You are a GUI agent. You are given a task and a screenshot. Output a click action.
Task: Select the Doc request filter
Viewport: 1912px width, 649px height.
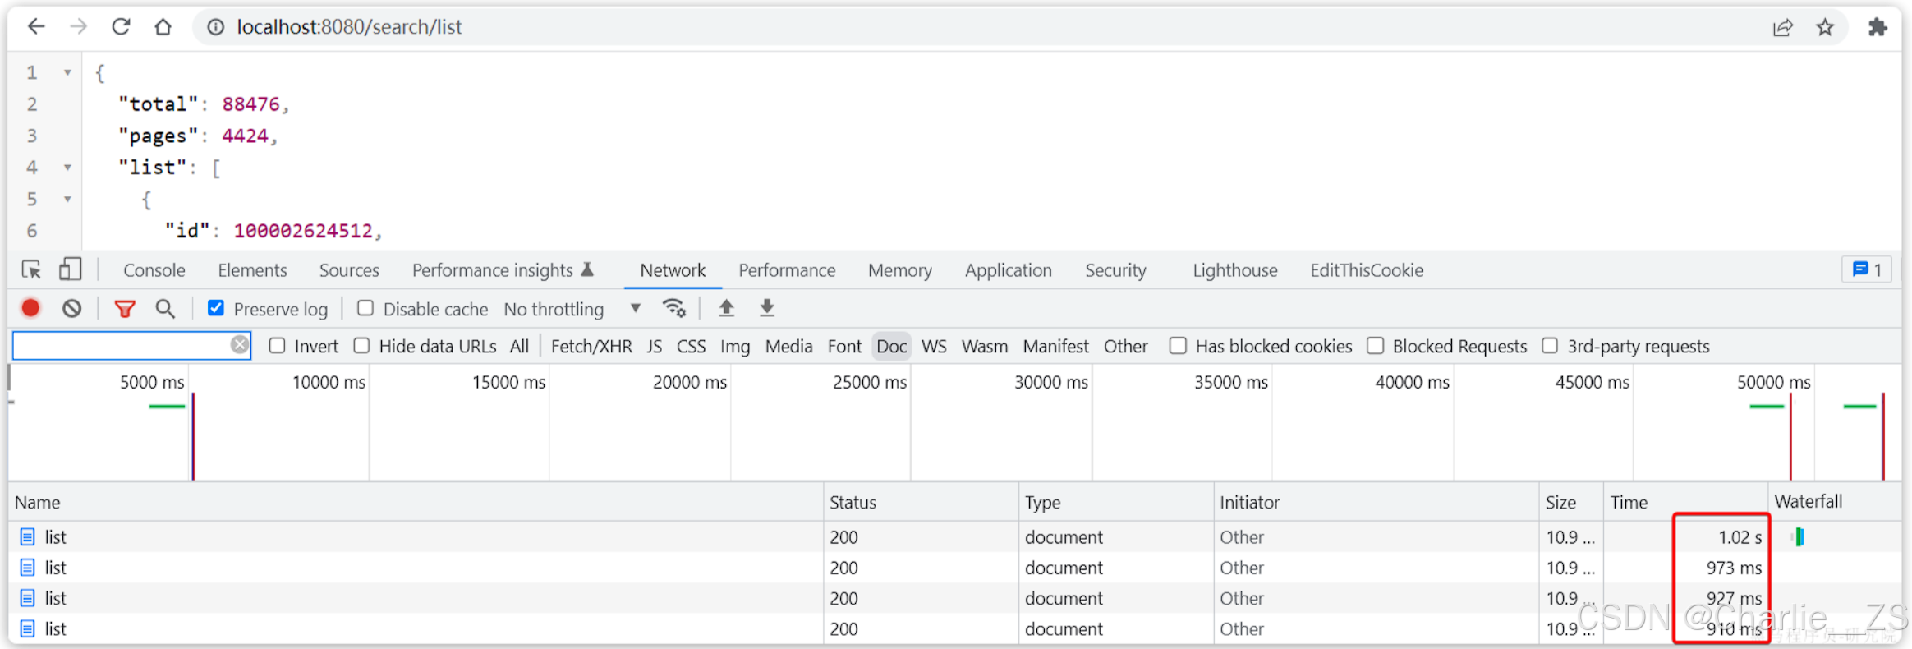(x=891, y=347)
